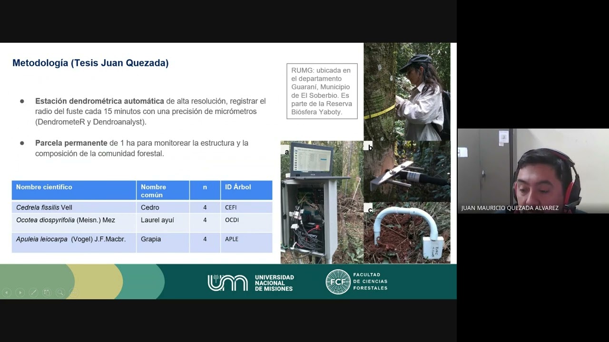This screenshot has height=342, width=609.
Task: Open the see-all-slides grid view
Action: coord(47,293)
